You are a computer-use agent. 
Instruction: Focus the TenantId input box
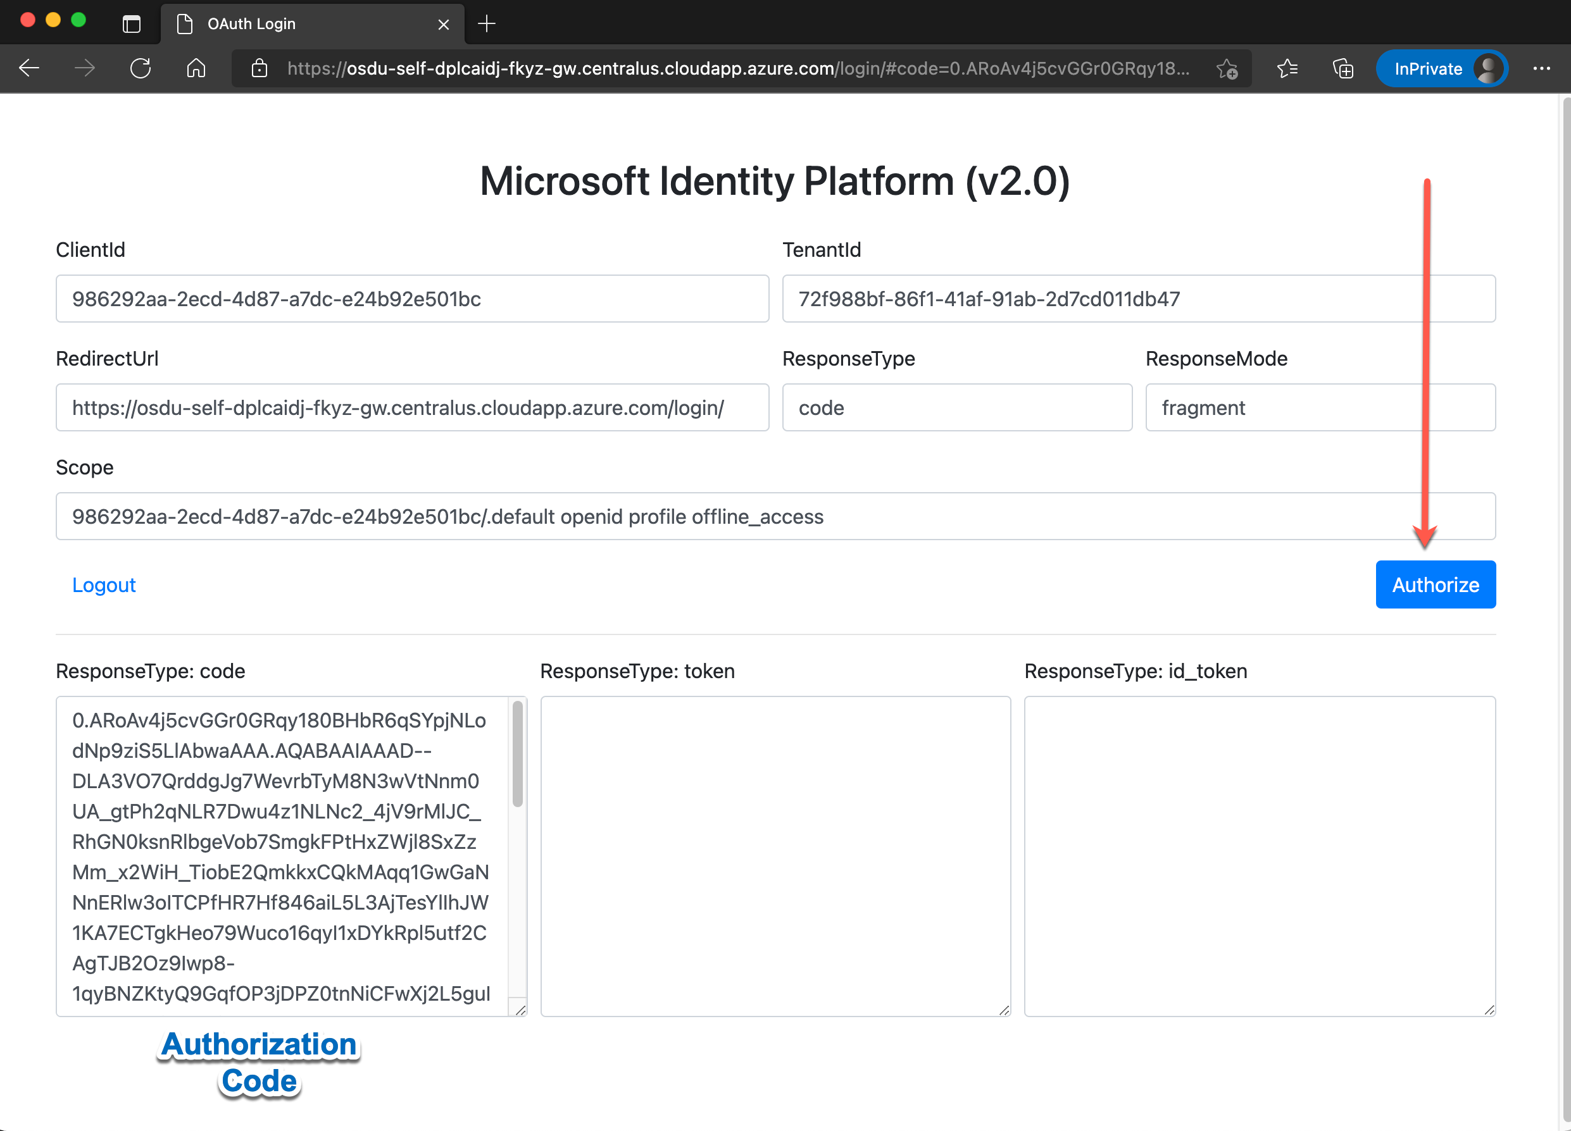1138,299
